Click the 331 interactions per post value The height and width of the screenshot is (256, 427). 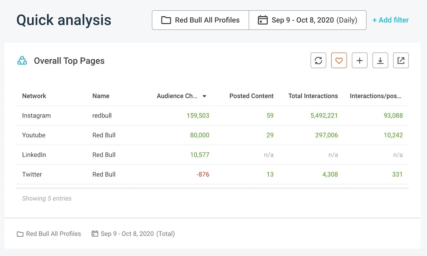(x=397, y=174)
